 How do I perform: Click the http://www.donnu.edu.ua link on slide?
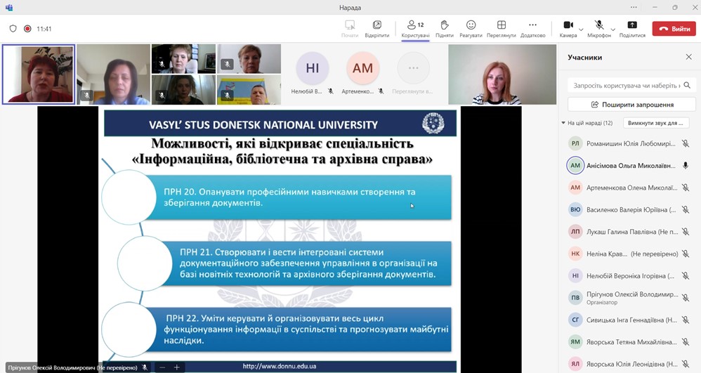pos(280,366)
